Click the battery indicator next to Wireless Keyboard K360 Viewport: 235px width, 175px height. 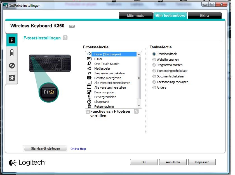pyautogui.click(x=72, y=26)
